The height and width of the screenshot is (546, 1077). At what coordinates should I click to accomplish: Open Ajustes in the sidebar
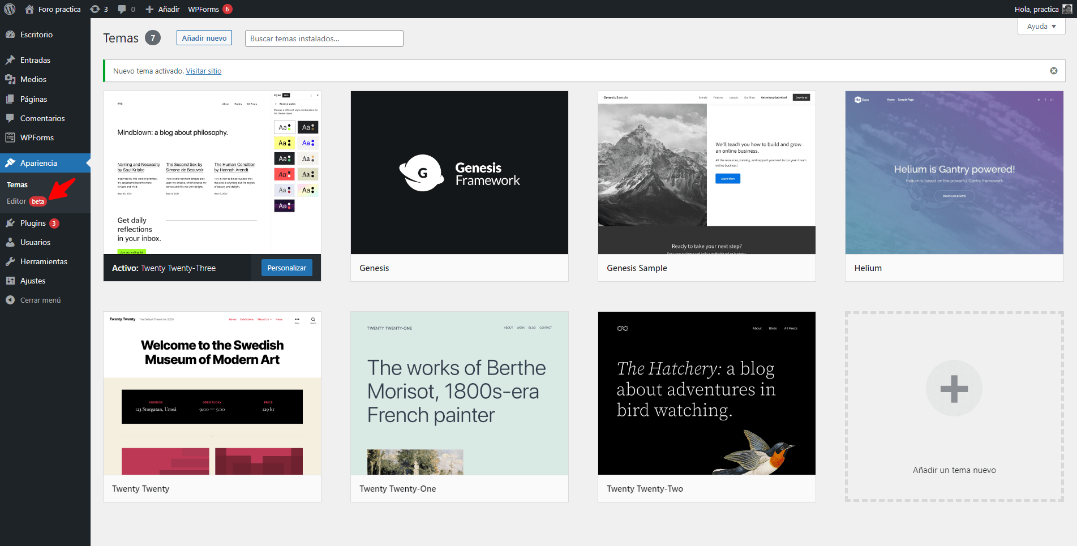point(33,281)
